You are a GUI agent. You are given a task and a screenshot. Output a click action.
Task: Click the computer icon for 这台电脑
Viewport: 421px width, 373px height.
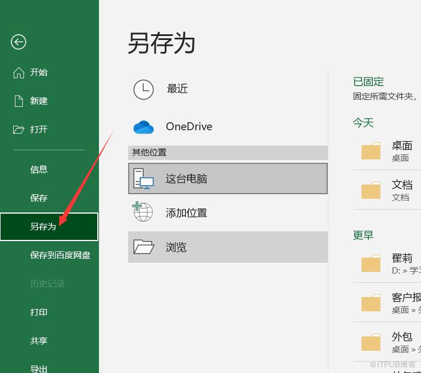tap(144, 179)
